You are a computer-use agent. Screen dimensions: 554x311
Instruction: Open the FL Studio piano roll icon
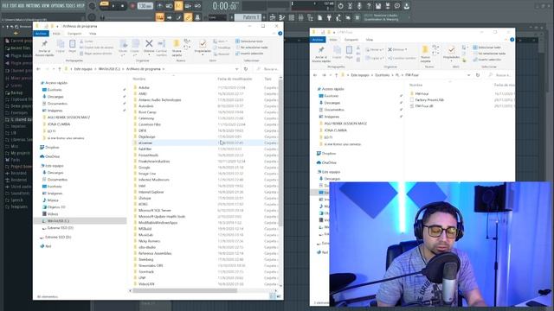[x=282, y=17]
